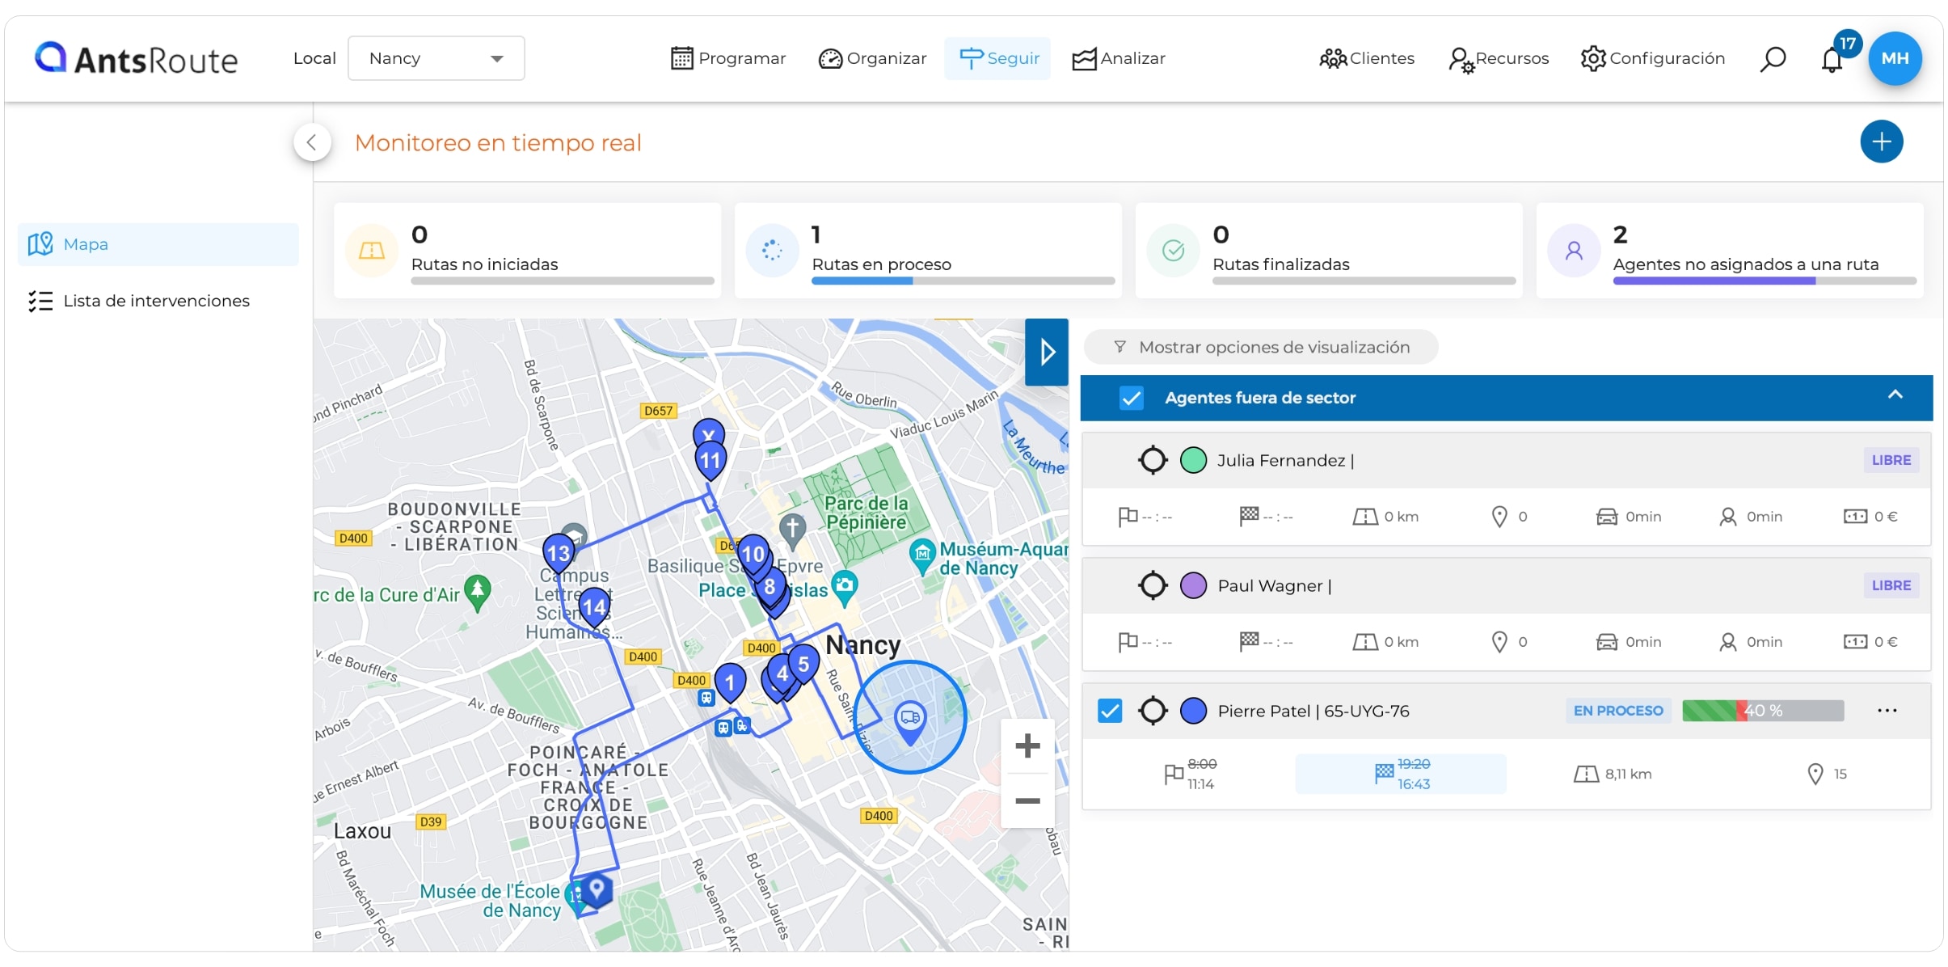Open the Programar tab
This screenshot has height=967, width=1948.
click(728, 58)
